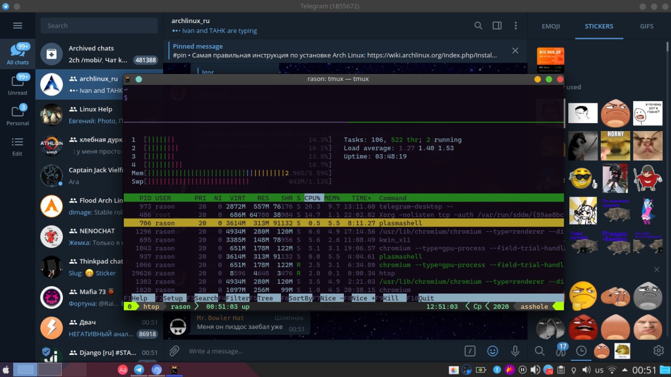
Task: Send the thinking yellow face sticker
Action: (x=583, y=295)
